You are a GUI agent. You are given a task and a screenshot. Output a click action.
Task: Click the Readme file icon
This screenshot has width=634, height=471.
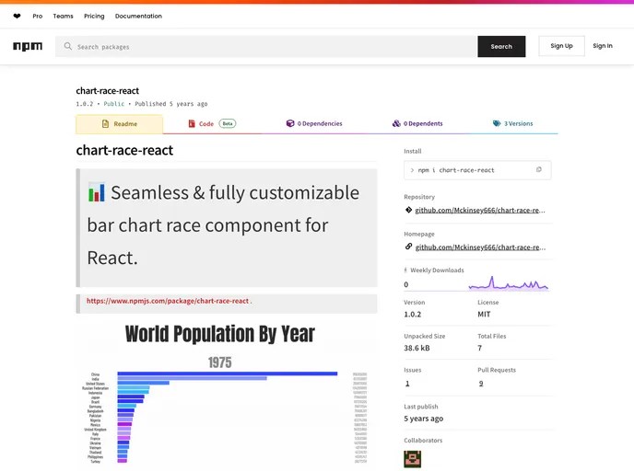pyautogui.click(x=105, y=123)
